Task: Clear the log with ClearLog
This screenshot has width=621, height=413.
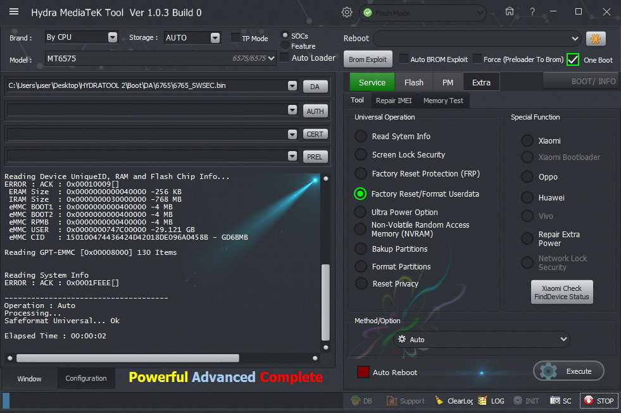Action: (x=454, y=401)
